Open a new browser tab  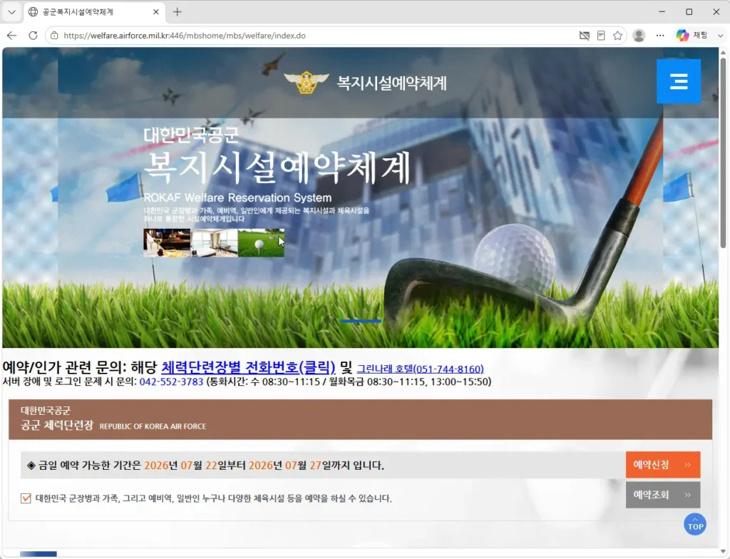178,12
